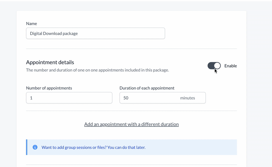Click the white knob of the Enable switch
This screenshot has height=167, width=272.
[217, 66]
